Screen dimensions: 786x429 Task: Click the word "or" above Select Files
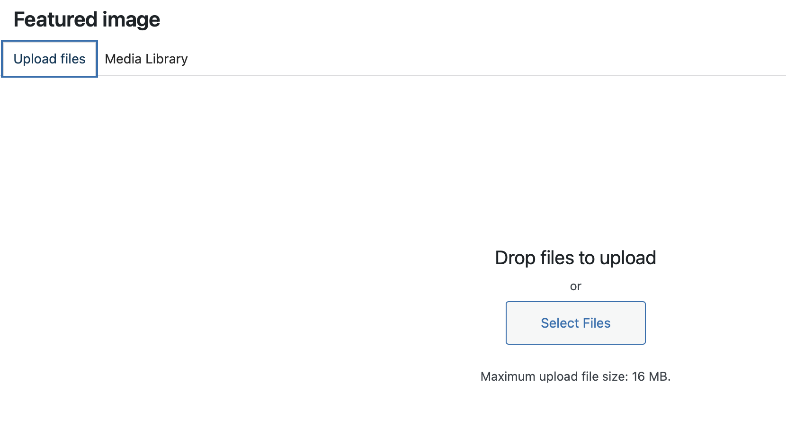pos(575,286)
